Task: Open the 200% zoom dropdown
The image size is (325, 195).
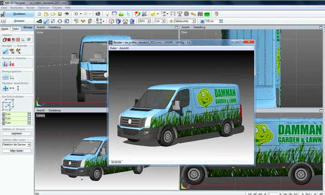Action: click(149, 21)
